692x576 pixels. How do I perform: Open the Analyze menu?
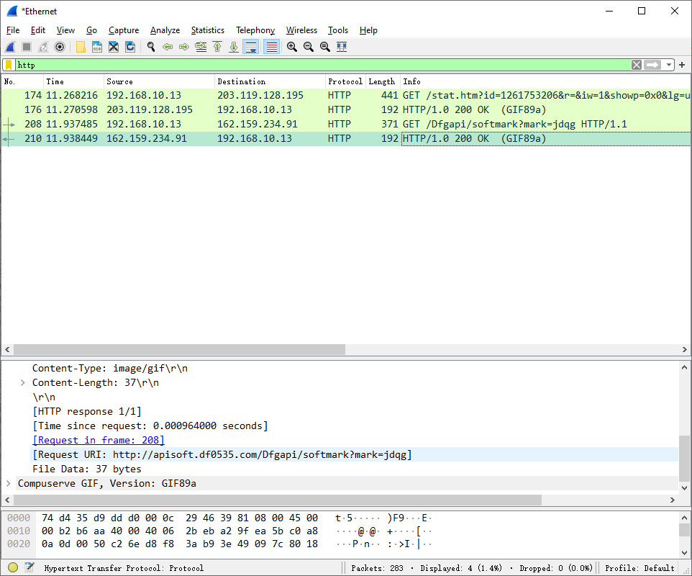(165, 30)
